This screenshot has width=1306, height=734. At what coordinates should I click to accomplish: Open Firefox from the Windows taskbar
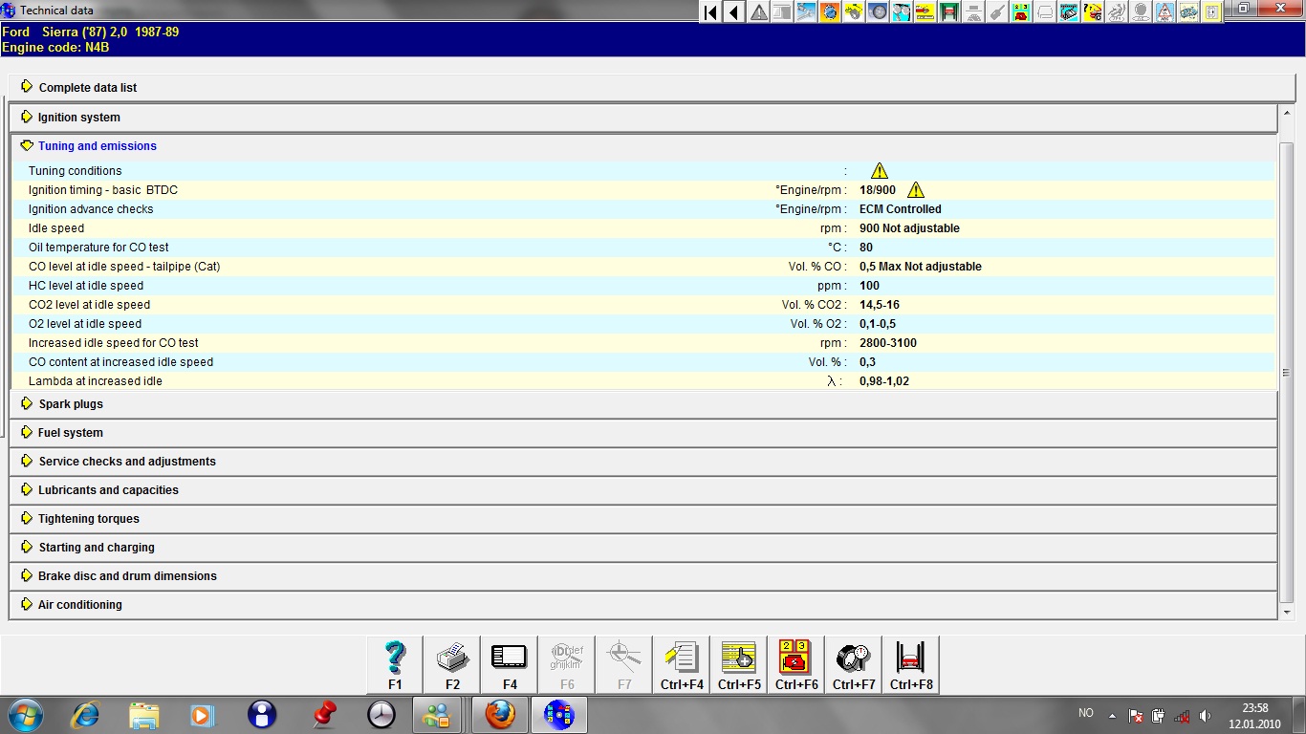coord(499,715)
